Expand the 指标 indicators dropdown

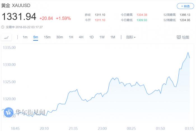pos(131,37)
